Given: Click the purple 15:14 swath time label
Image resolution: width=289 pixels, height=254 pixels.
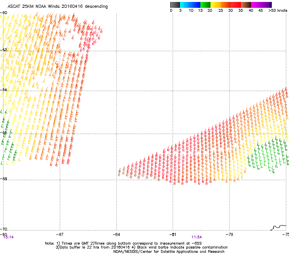Looking at the screenshot, I should [x=9, y=237].
